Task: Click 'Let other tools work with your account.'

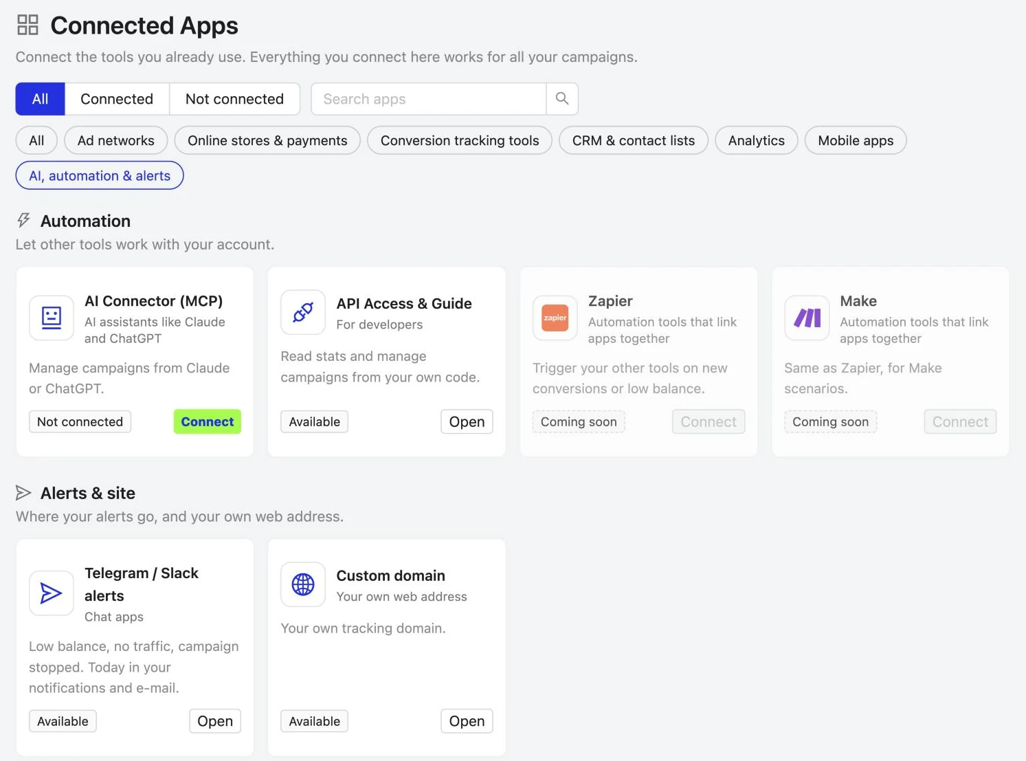Action: 145,245
